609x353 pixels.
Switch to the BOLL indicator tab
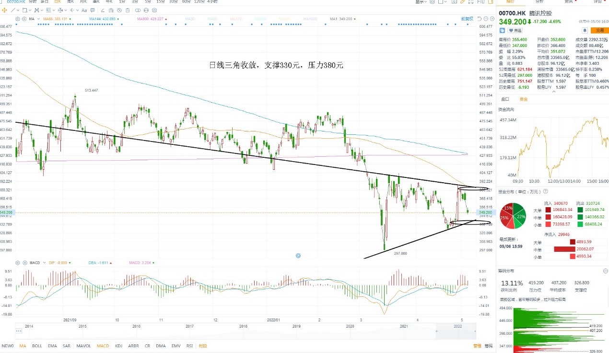pyautogui.click(x=37, y=346)
